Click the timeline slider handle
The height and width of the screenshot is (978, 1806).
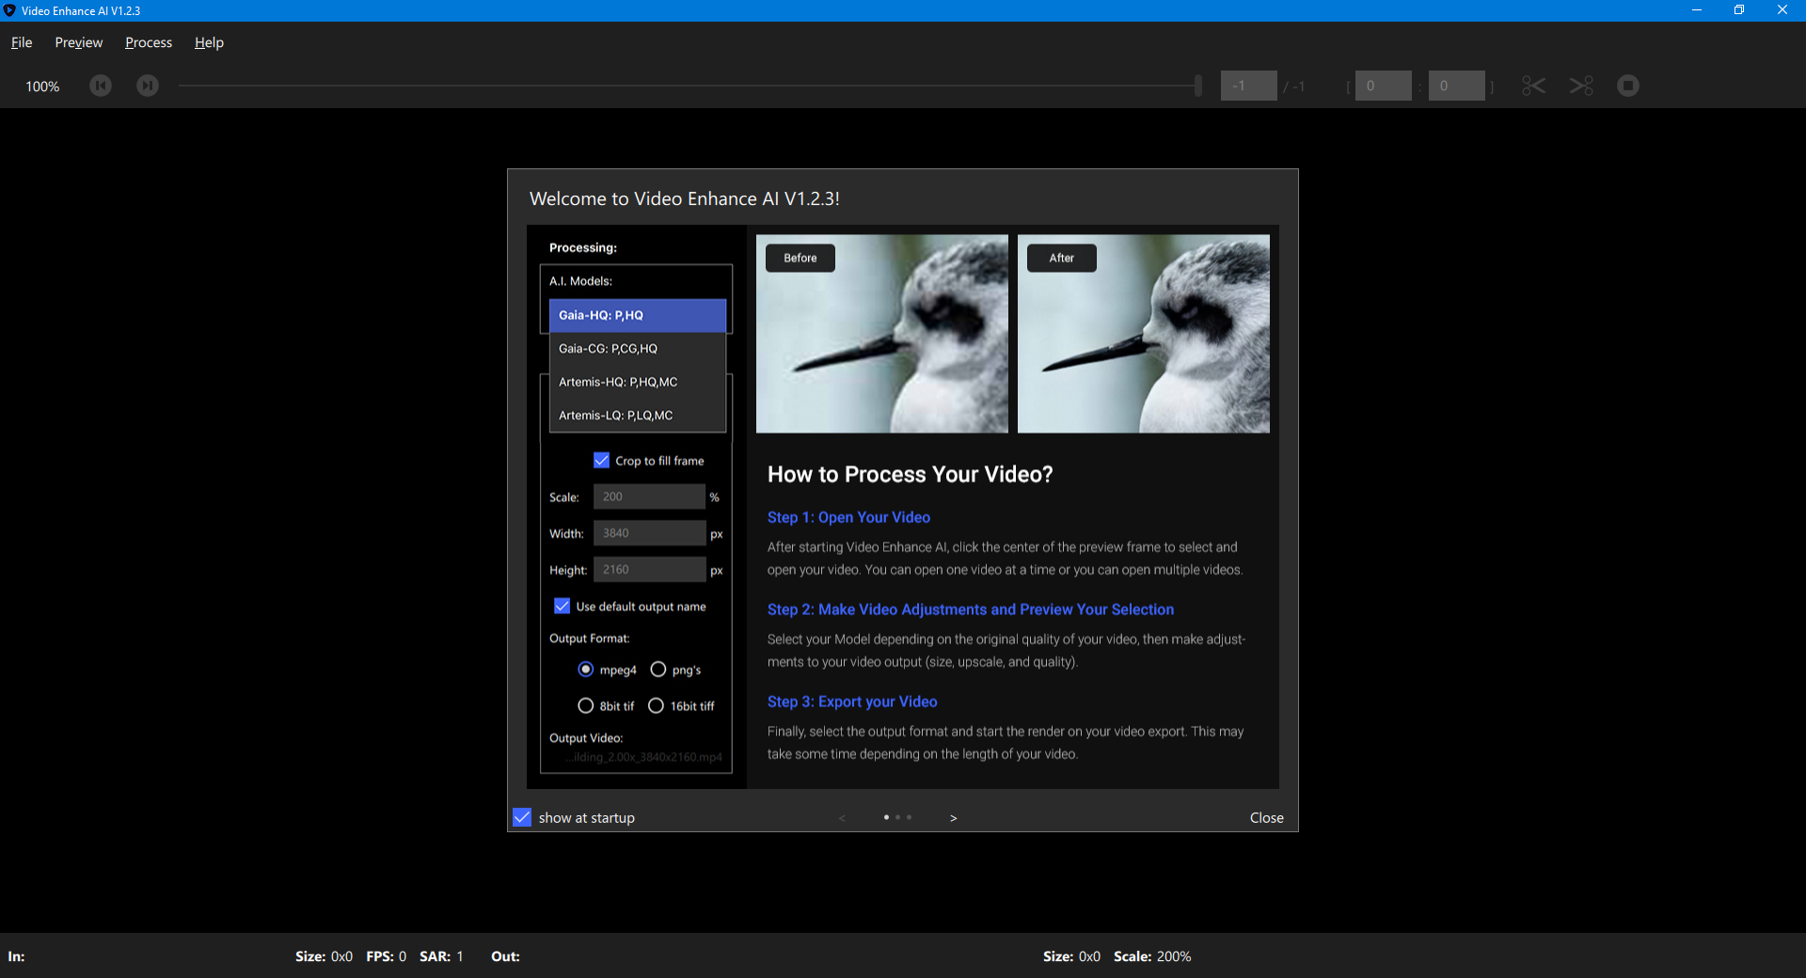click(x=1197, y=86)
